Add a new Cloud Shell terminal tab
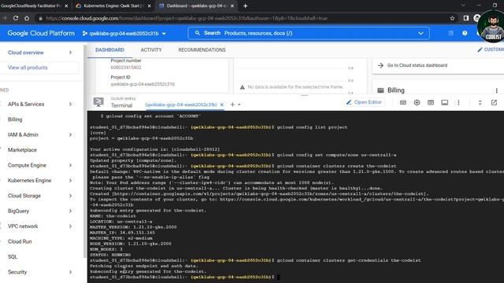504x283 pixels. pos(232,105)
